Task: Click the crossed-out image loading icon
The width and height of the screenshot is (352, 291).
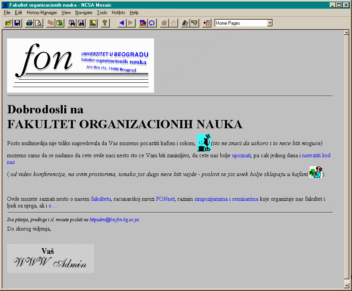Action: (x=143, y=23)
